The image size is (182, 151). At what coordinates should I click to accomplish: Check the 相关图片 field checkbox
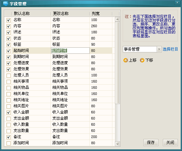[9, 106]
